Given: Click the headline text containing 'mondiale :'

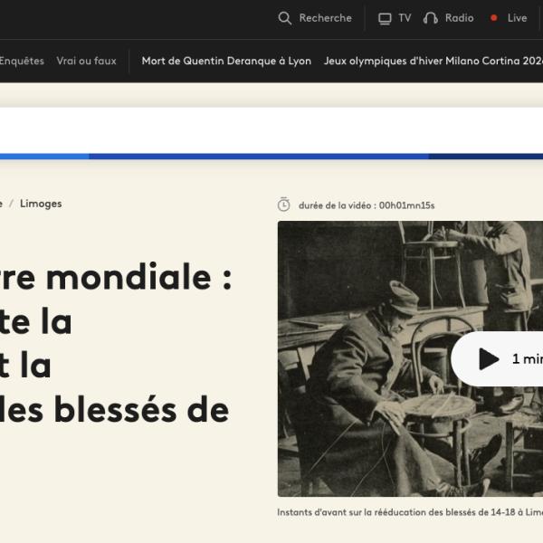Looking at the screenshot, I should click(116, 278).
